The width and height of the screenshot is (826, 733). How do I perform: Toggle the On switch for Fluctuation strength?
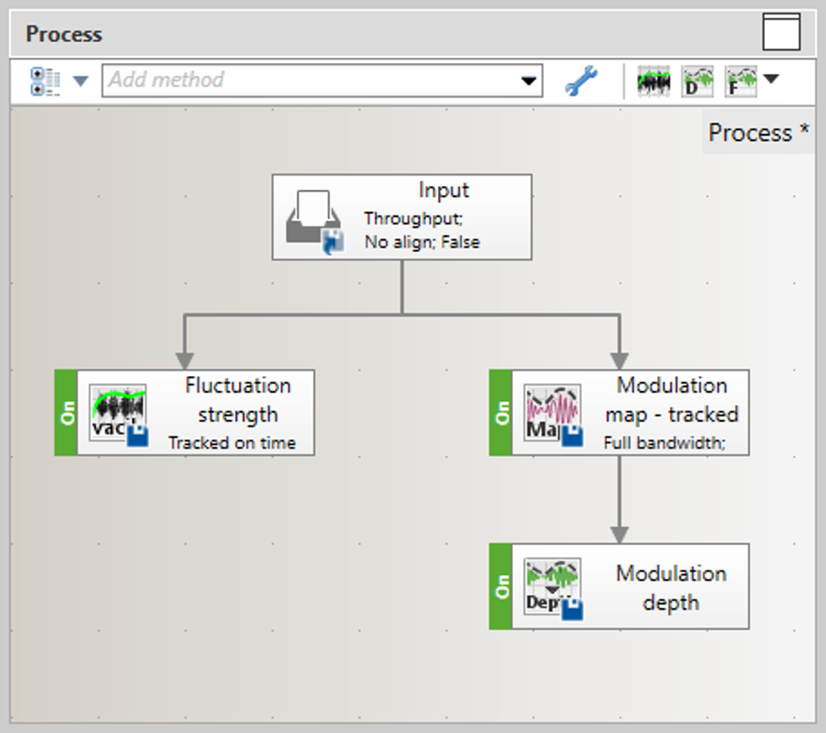tap(67, 413)
